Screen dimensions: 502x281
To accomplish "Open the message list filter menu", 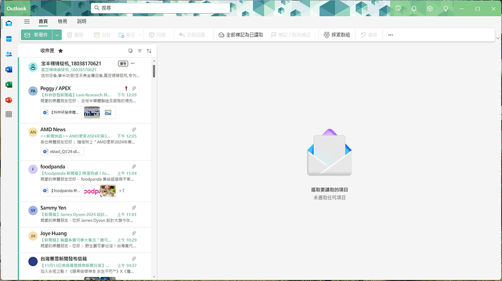I will pos(140,51).
